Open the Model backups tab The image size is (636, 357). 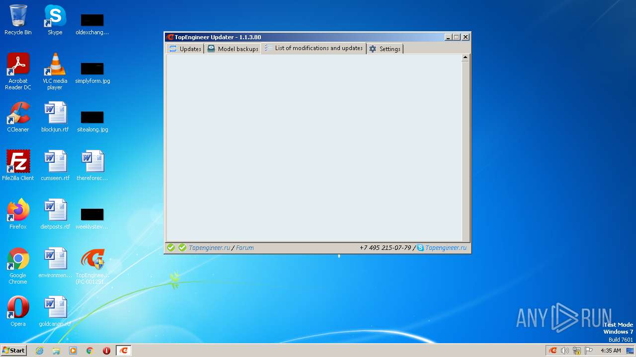pyautogui.click(x=233, y=49)
